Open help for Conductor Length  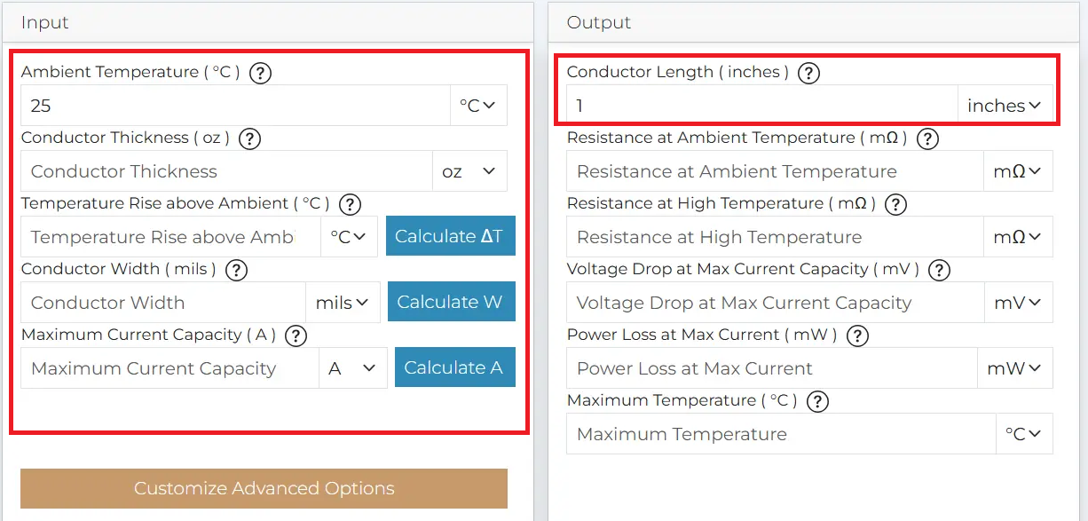tap(808, 73)
